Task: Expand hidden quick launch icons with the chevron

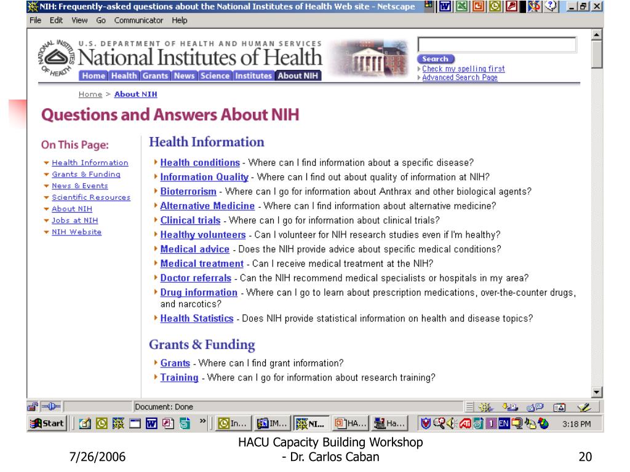Action: [202, 421]
